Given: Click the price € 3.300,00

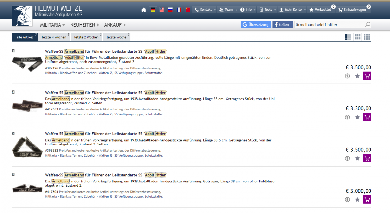Looking at the screenshot, I should 358,108.
